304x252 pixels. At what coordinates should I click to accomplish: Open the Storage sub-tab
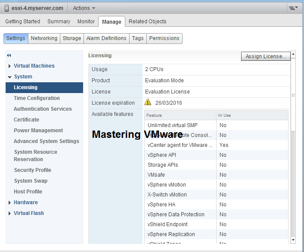click(x=72, y=38)
